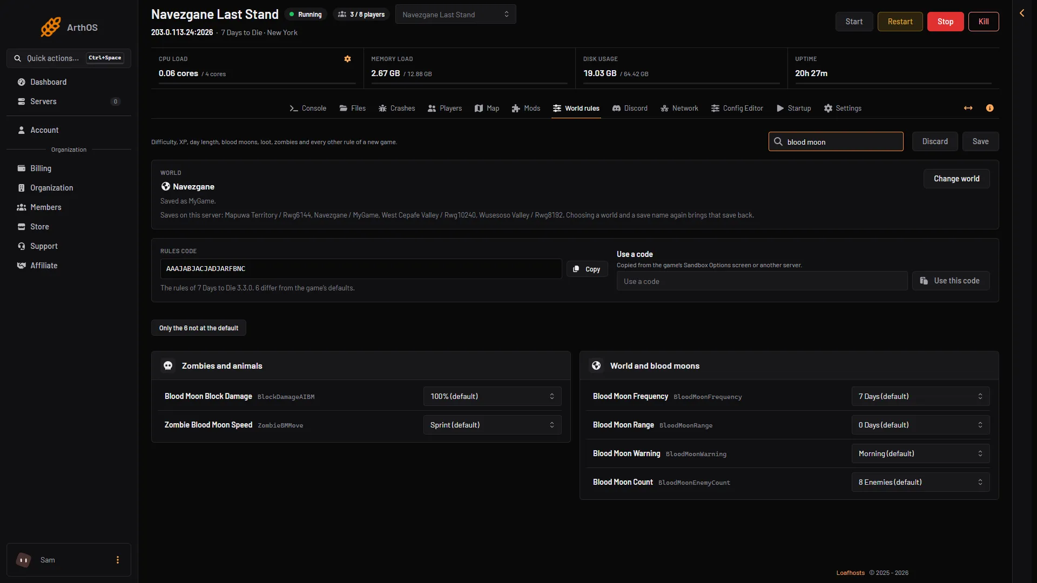The image size is (1037, 583).
Task: Switch to the Files tab
Action: [x=352, y=109]
